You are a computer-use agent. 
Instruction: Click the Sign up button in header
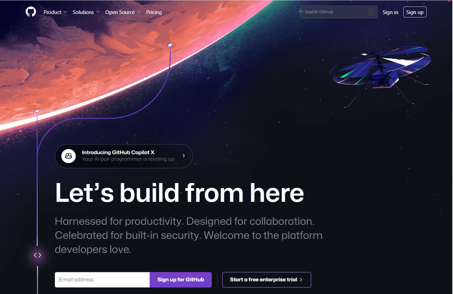coord(415,12)
